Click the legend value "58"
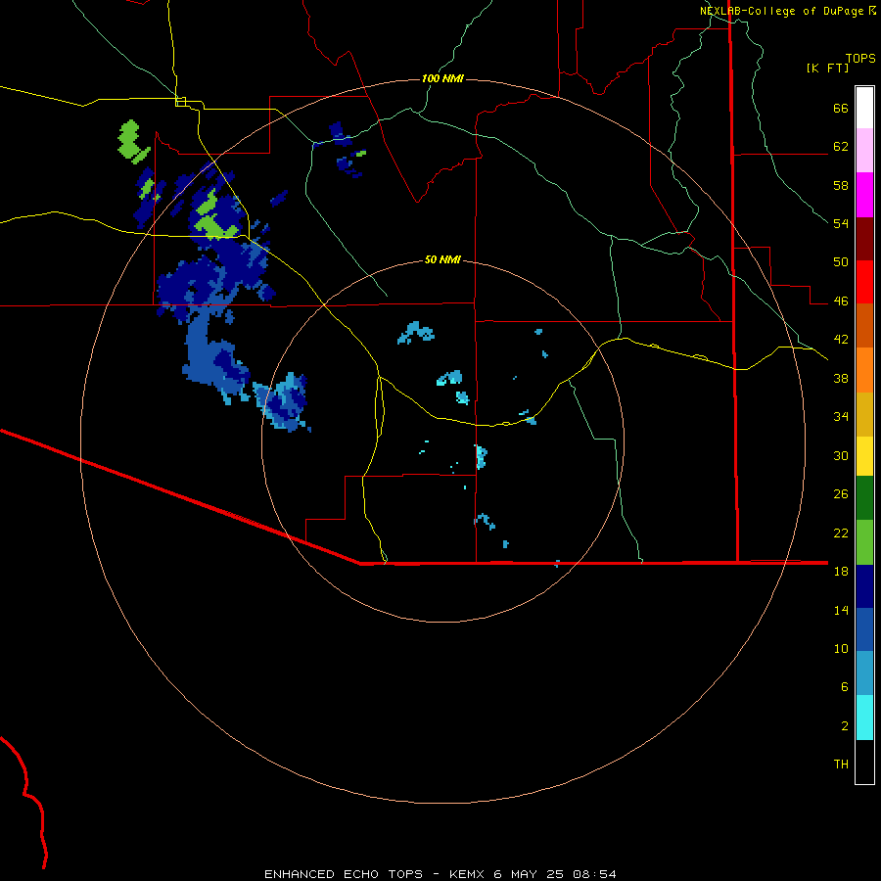881x881 pixels. [841, 185]
